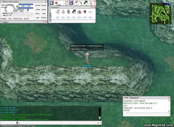Toggle the box left of Inventory title

point(50,7)
